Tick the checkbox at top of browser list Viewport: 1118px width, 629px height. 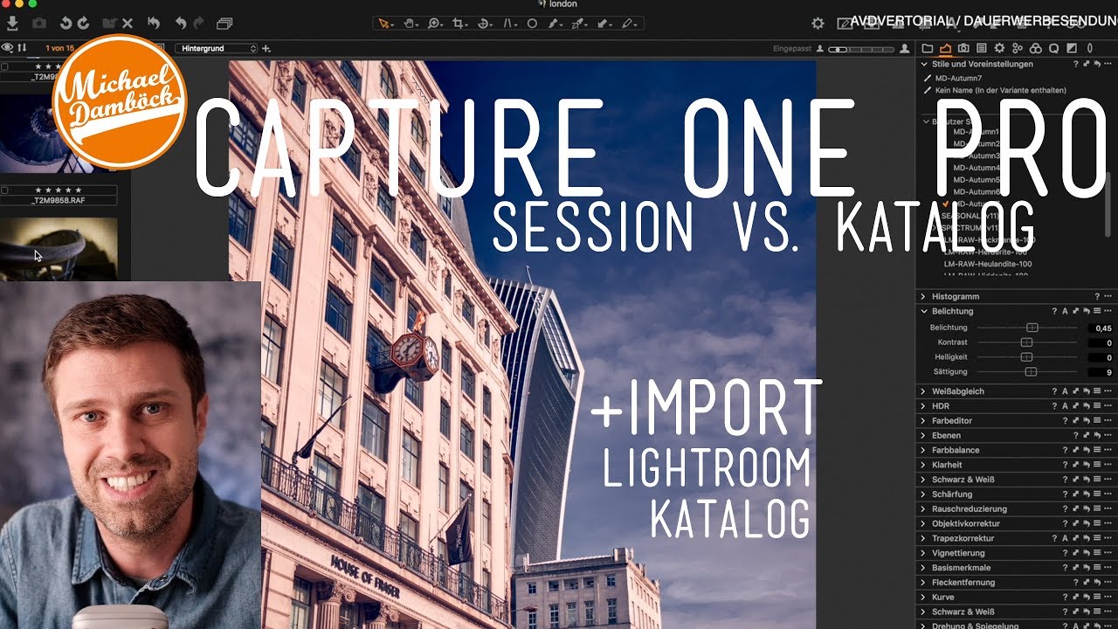(5, 66)
